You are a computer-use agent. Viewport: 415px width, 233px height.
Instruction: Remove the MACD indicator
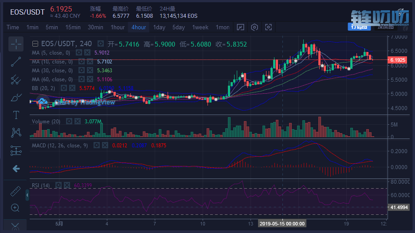[x=105, y=145]
